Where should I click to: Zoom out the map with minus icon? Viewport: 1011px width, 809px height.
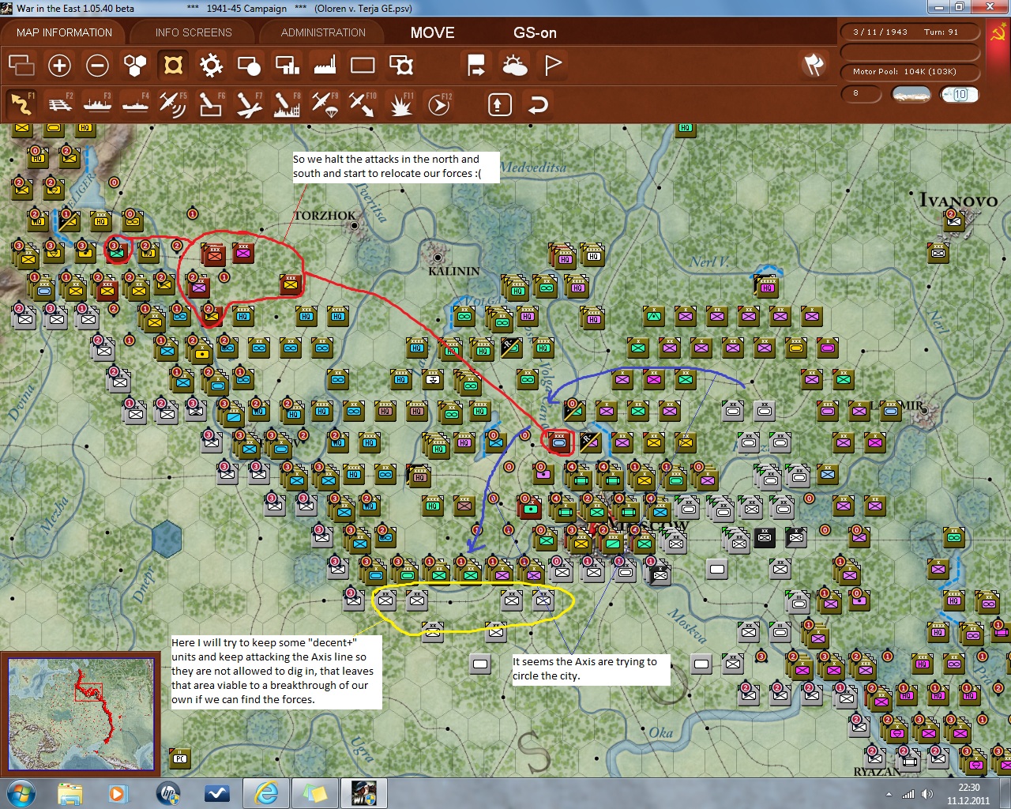point(97,66)
